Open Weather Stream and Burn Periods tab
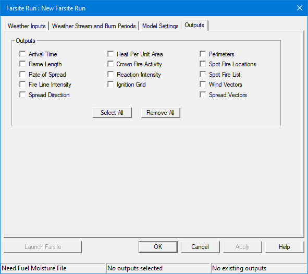308x274 pixels. click(x=94, y=26)
